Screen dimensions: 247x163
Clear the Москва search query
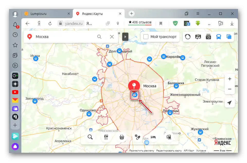[112, 37]
